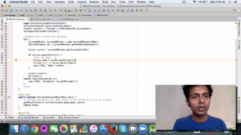
Task: Click the Save All toolbar icon
Action: pos(7,10)
